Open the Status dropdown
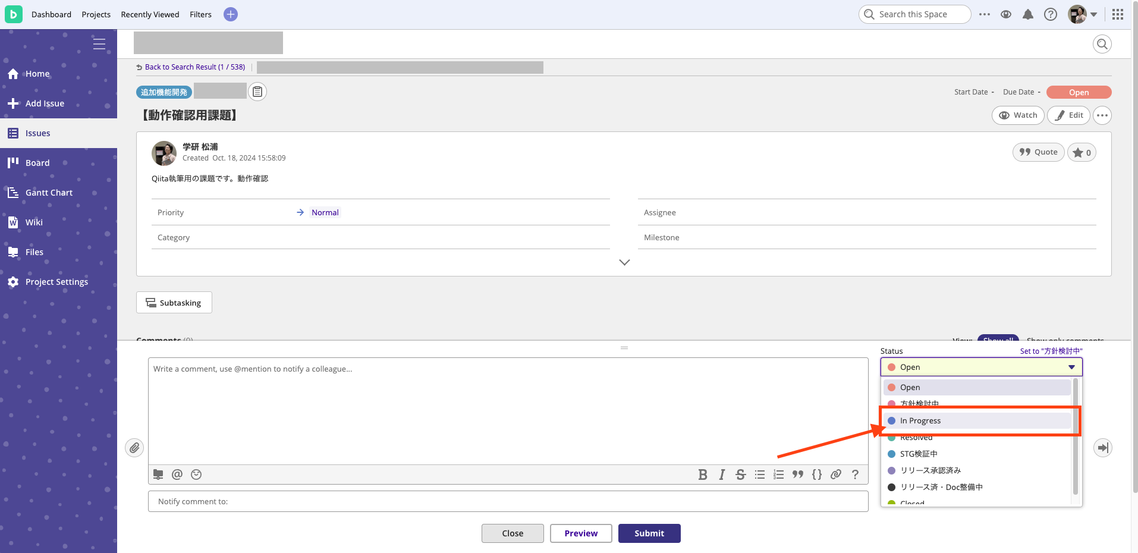Screen dimensions: 1138x553 (x=980, y=367)
